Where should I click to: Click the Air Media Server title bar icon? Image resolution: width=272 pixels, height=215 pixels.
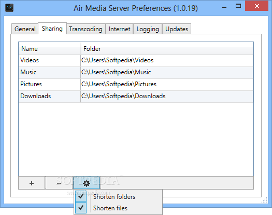click(9, 8)
